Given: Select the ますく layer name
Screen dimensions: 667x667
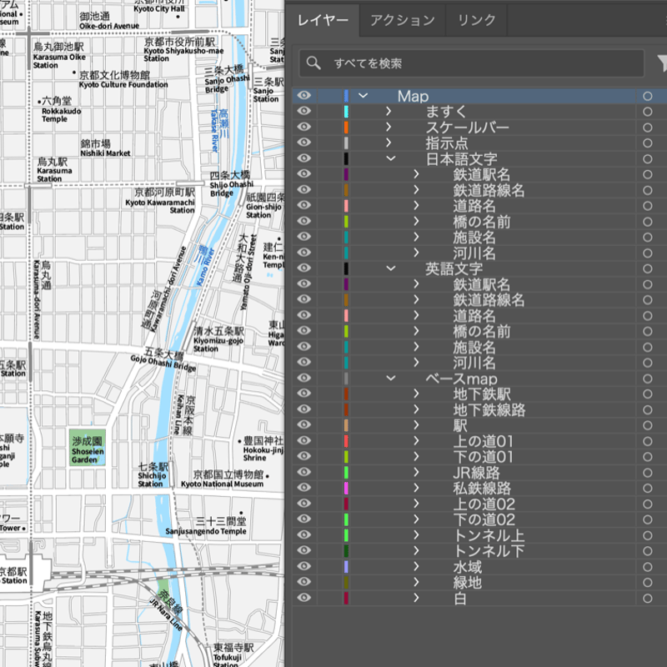Looking at the screenshot, I should 446,112.
